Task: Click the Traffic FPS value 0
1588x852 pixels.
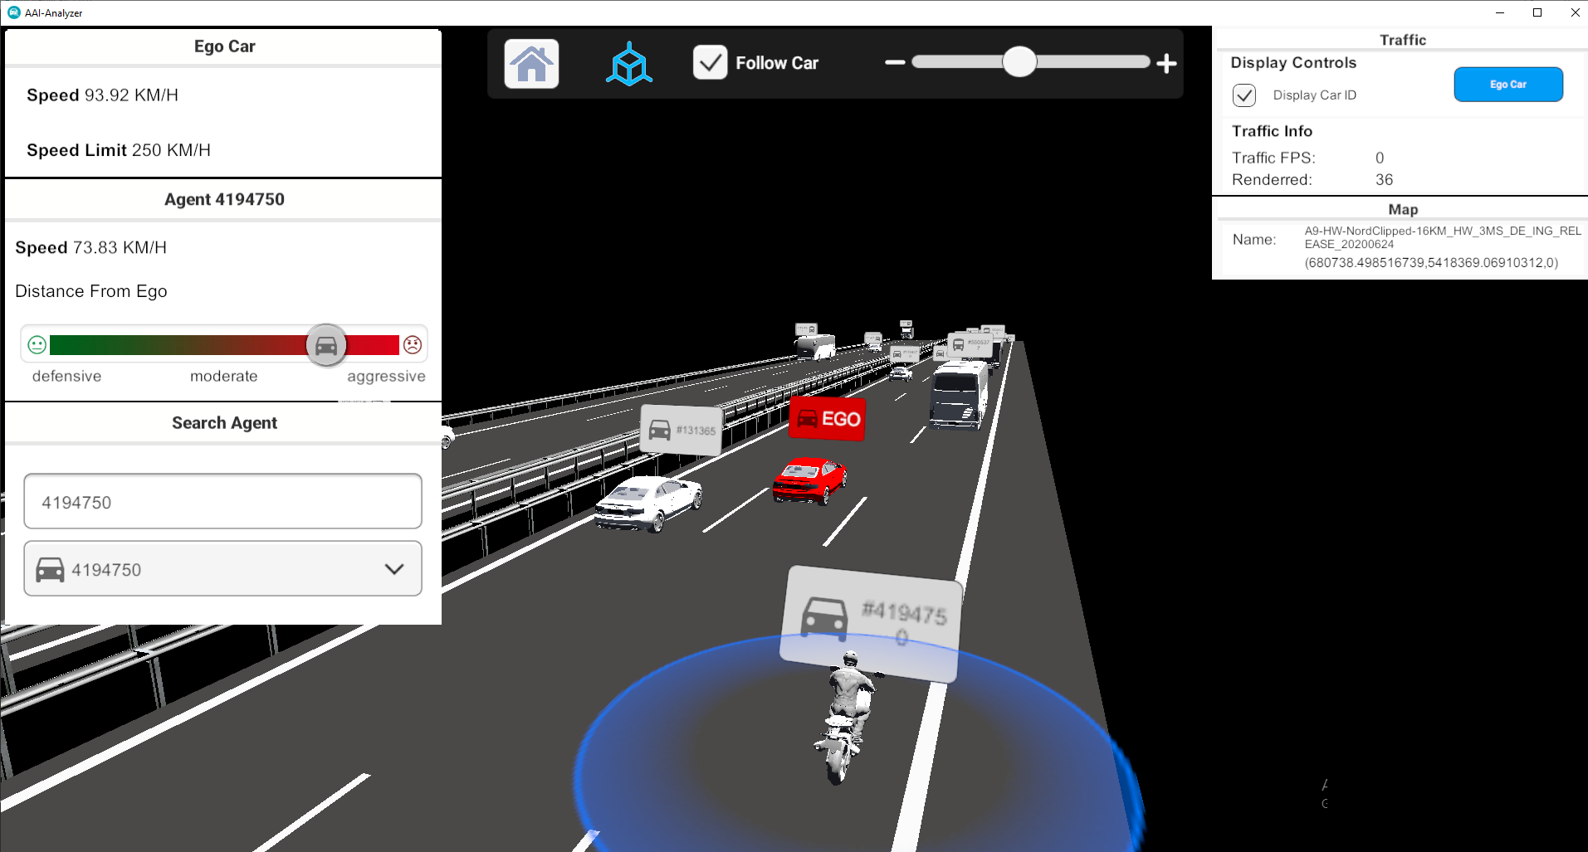Action: tap(1380, 158)
